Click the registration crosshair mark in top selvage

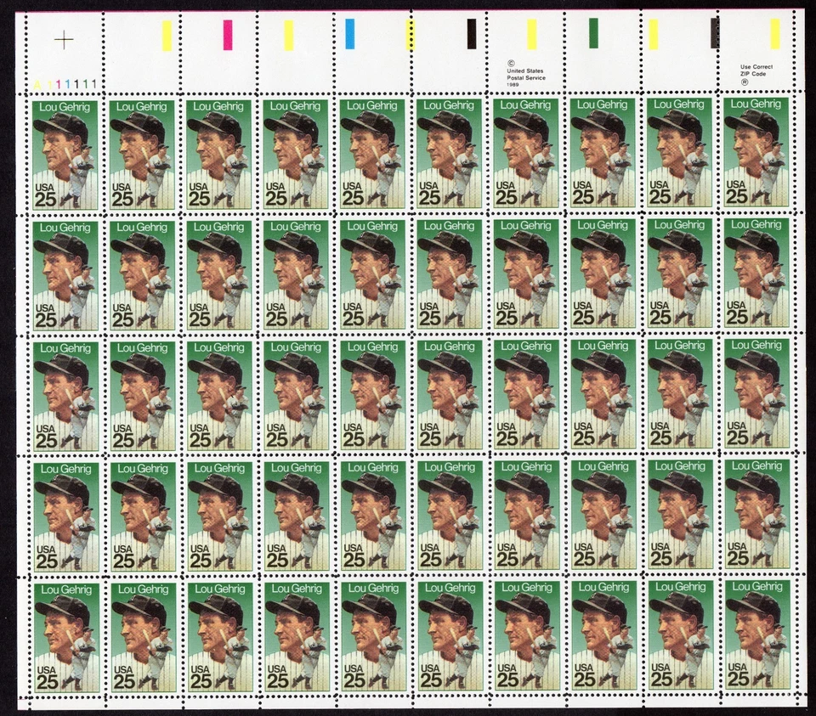64,40
